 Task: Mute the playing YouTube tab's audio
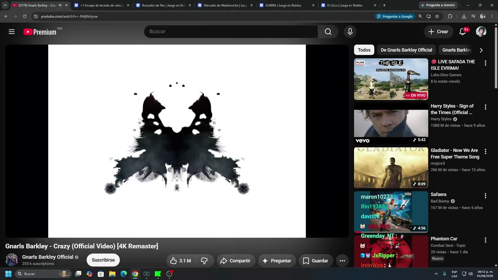click(60, 5)
